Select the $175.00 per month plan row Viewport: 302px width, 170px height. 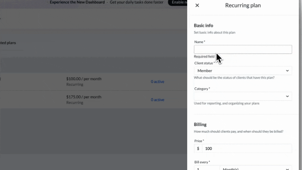[83, 100]
